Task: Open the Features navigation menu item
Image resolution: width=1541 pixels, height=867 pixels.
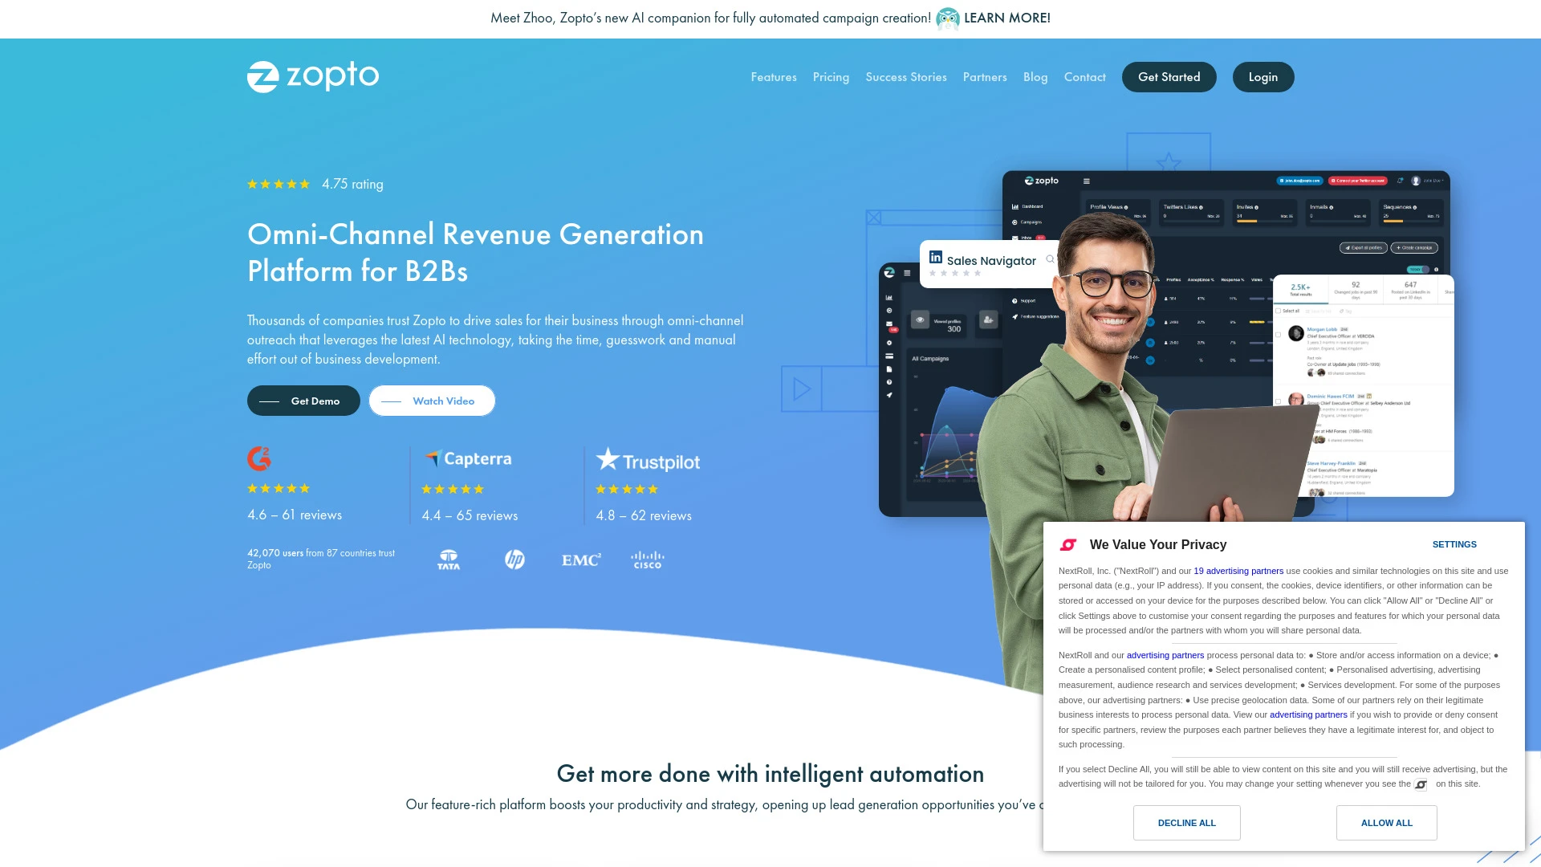Action: 774,76
